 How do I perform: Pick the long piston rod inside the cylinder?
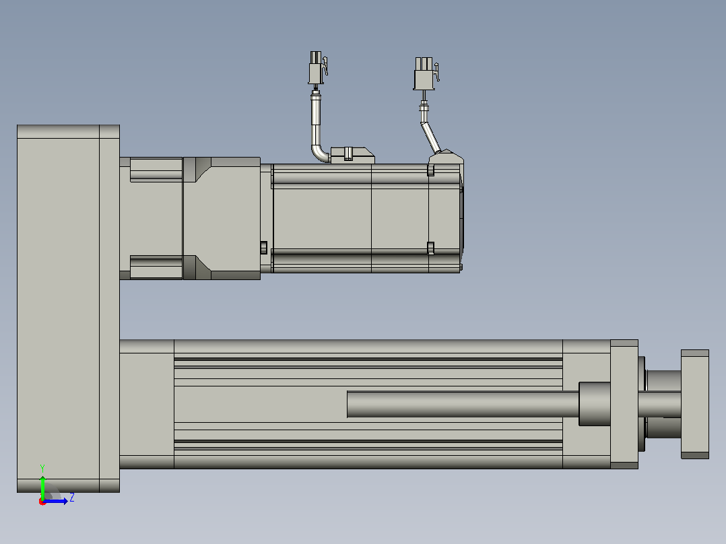(x=463, y=404)
